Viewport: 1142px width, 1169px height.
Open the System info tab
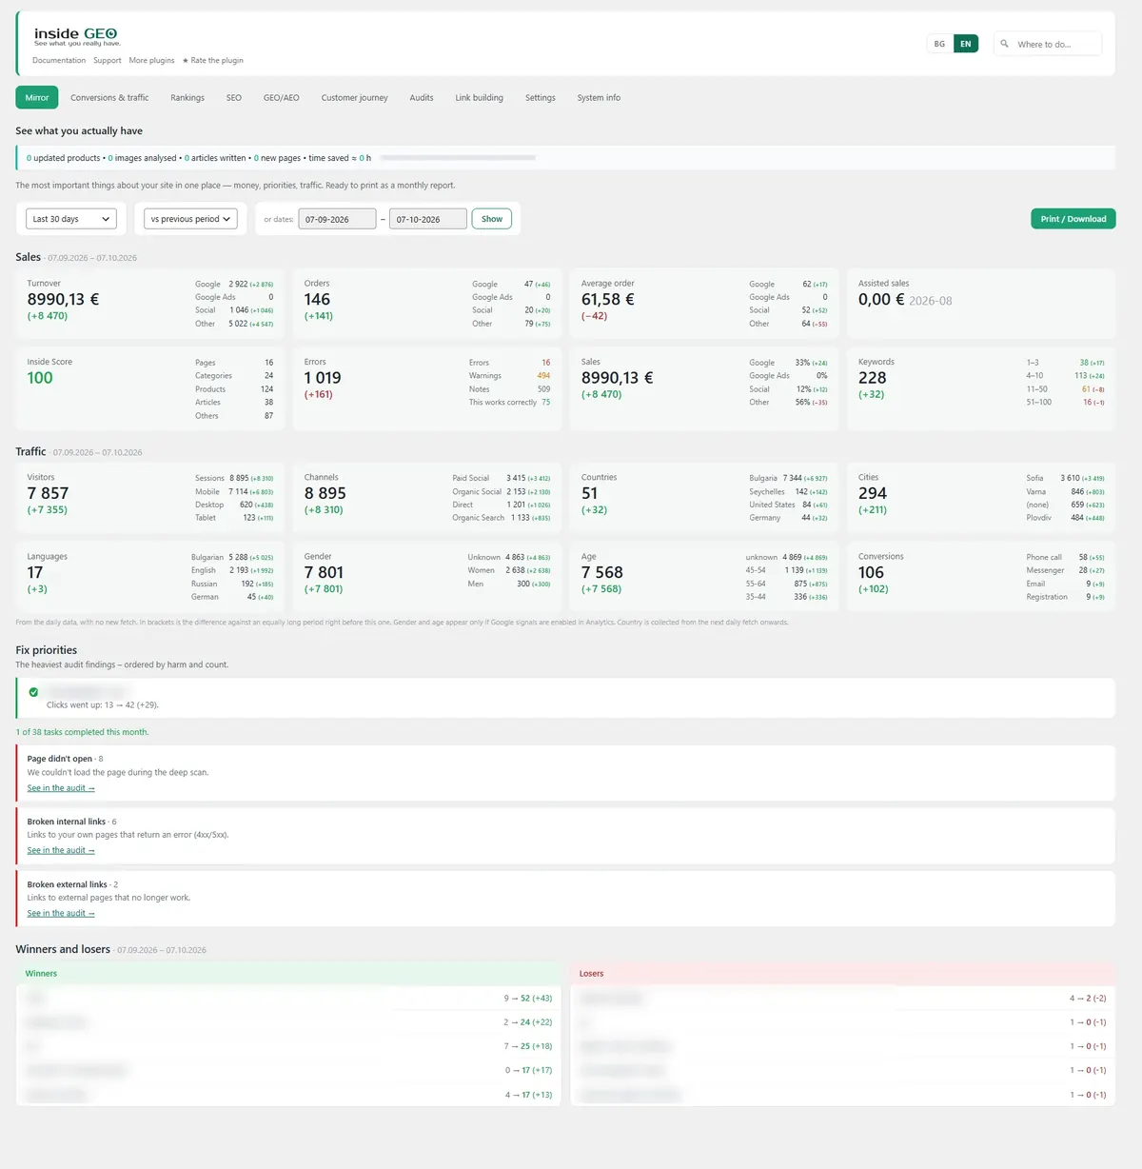tap(599, 97)
